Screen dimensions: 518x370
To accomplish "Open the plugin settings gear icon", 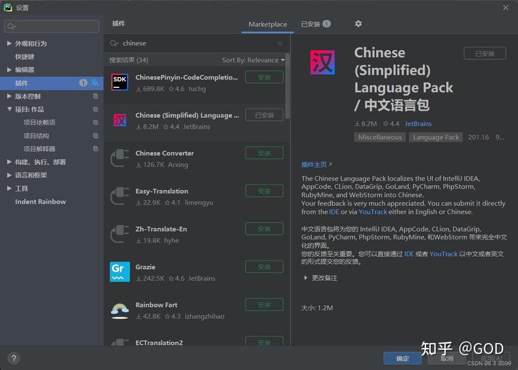I will pos(358,24).
